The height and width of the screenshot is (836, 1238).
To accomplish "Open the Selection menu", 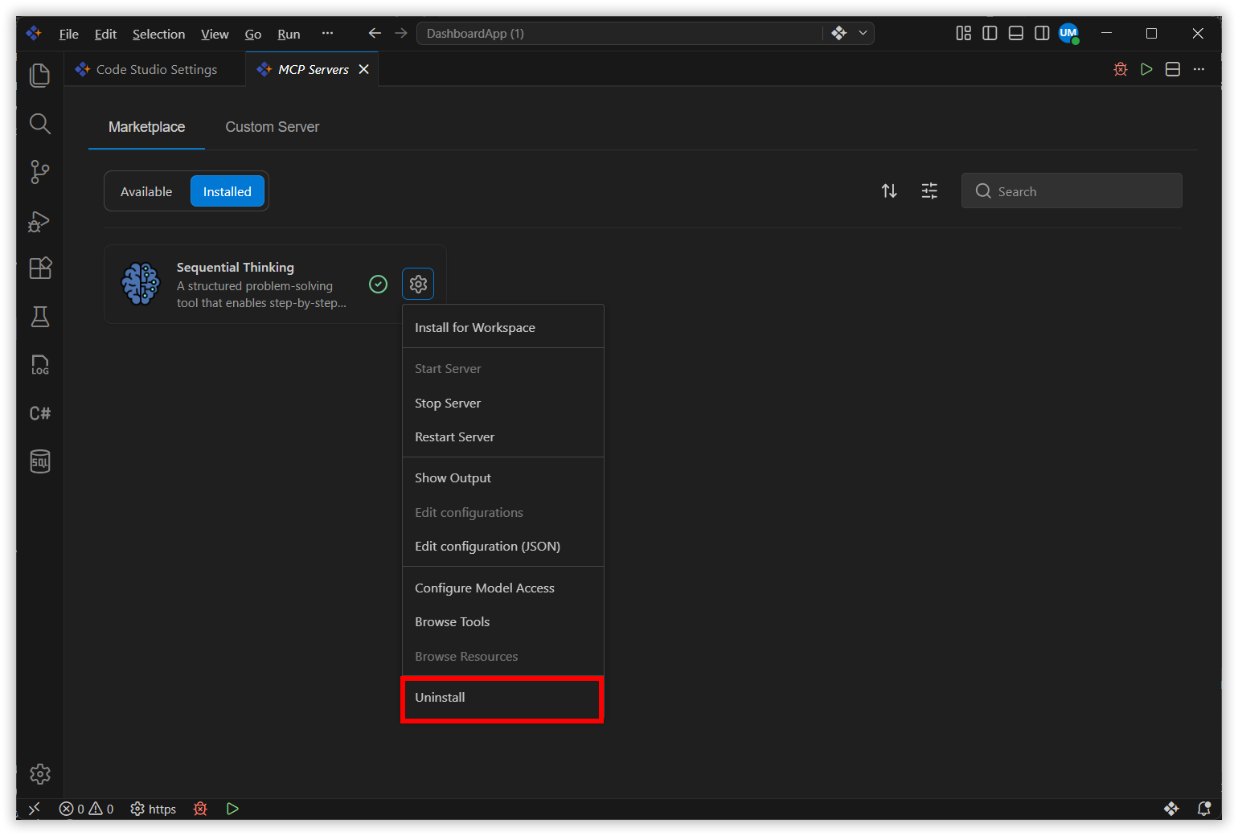I will 158,34.
